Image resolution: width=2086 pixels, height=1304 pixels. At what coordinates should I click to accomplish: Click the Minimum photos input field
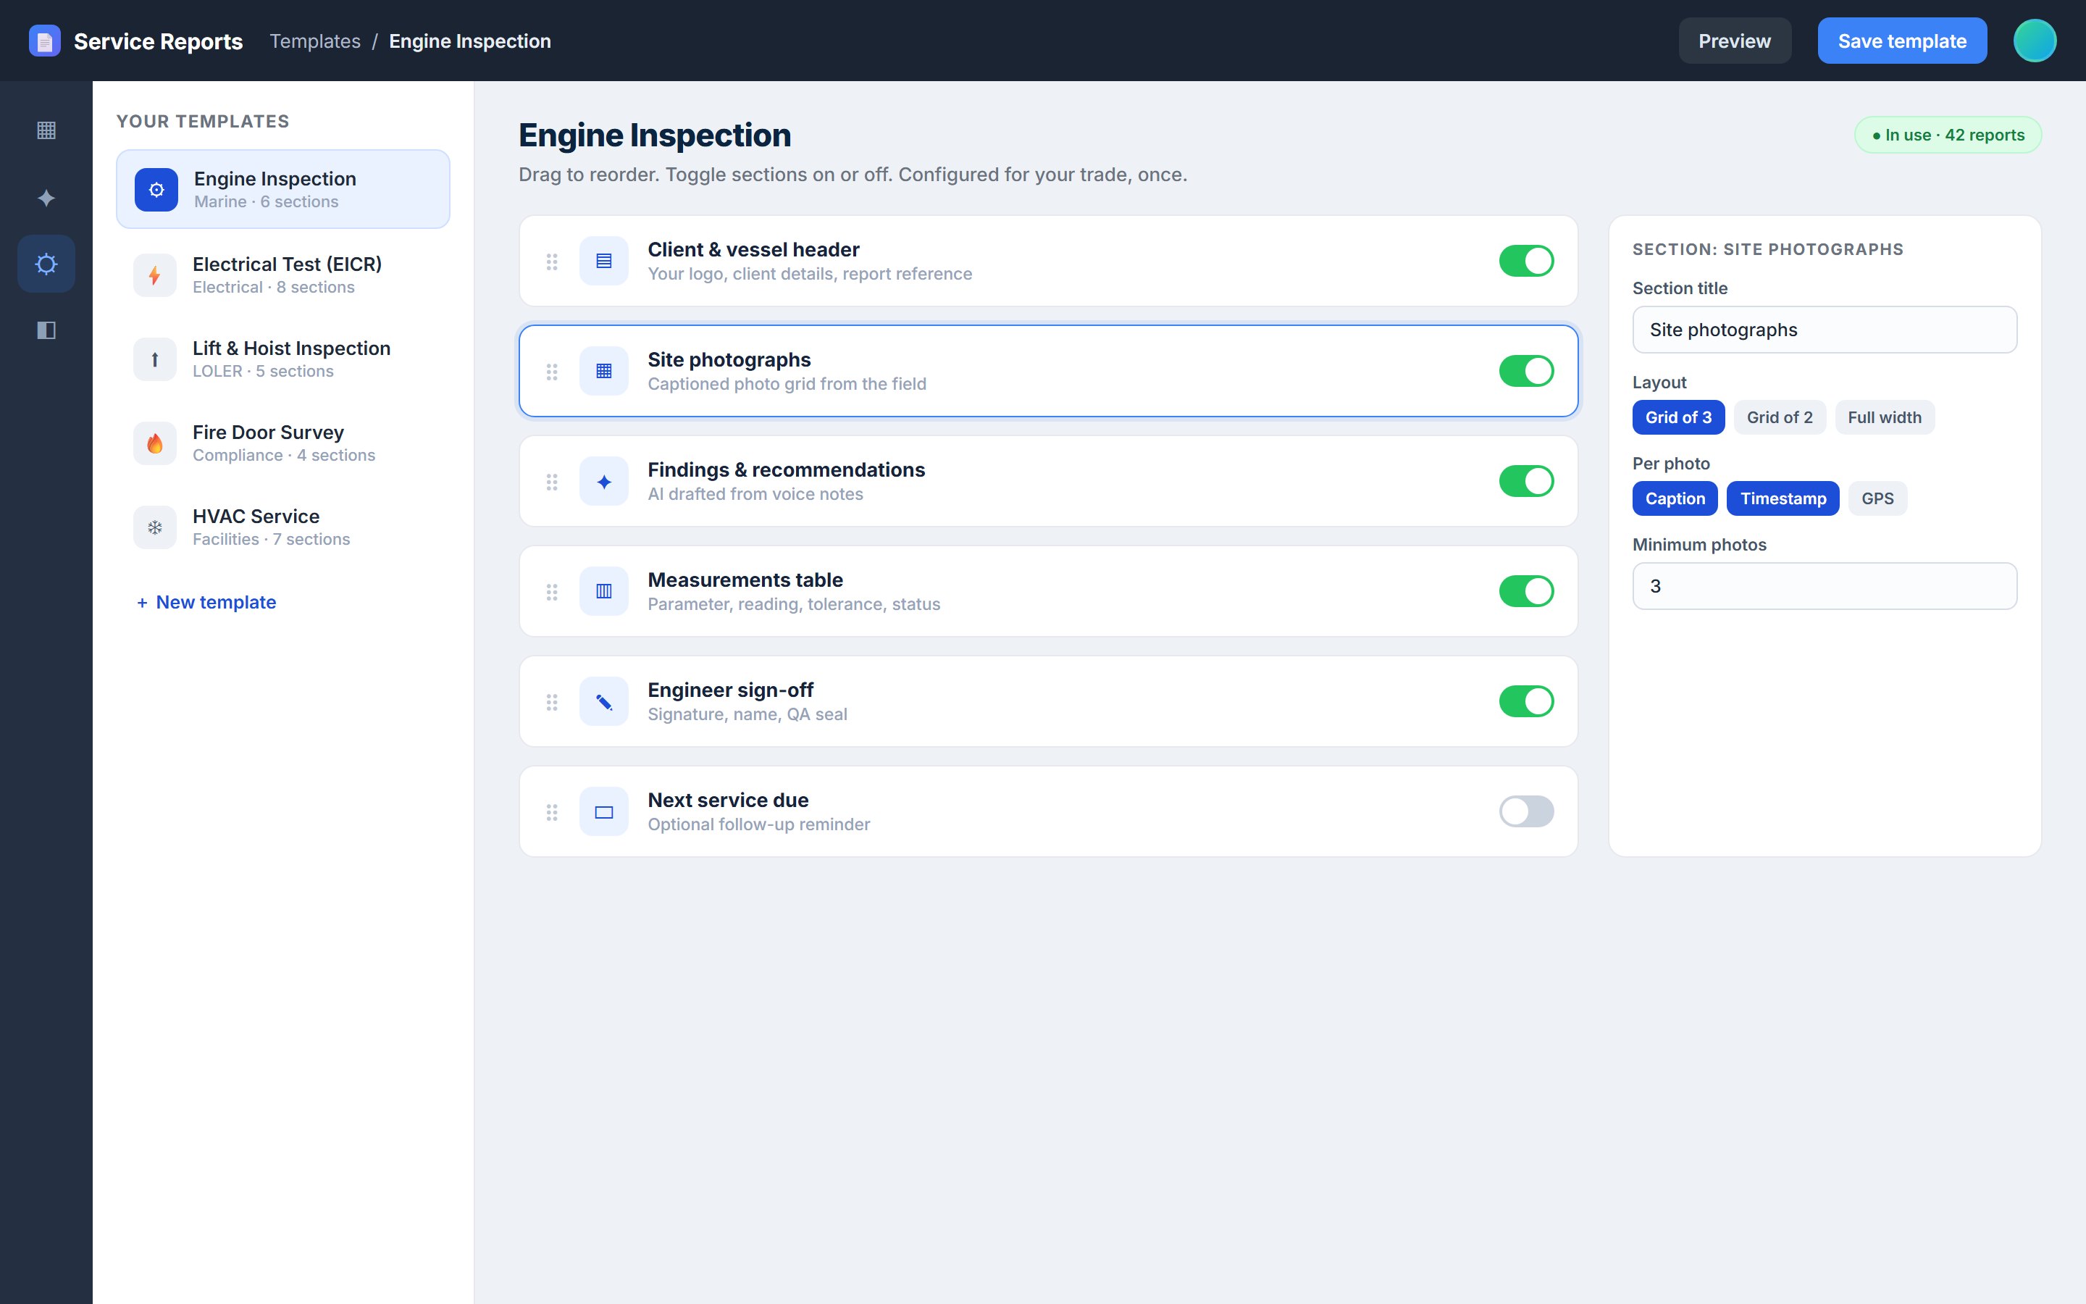click(1824, 587)
